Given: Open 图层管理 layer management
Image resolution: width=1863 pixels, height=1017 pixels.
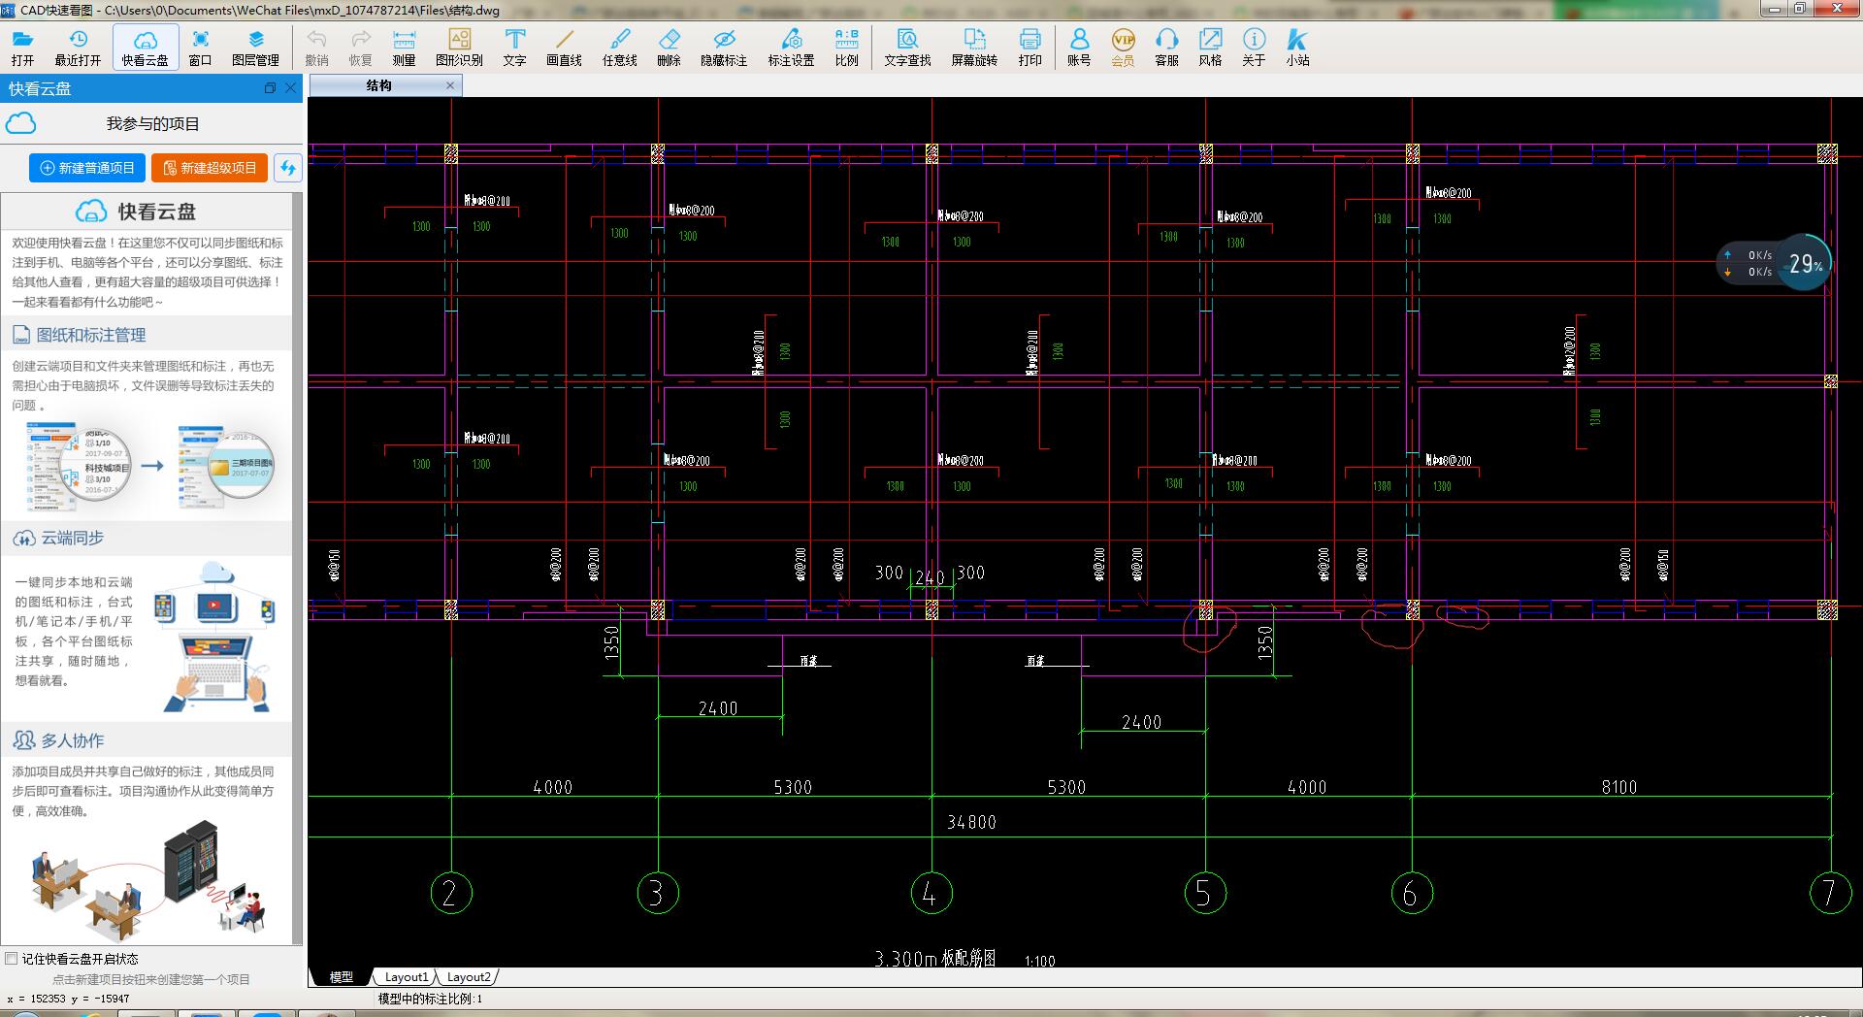Looking at the screenshot, I should pos(255,47).
